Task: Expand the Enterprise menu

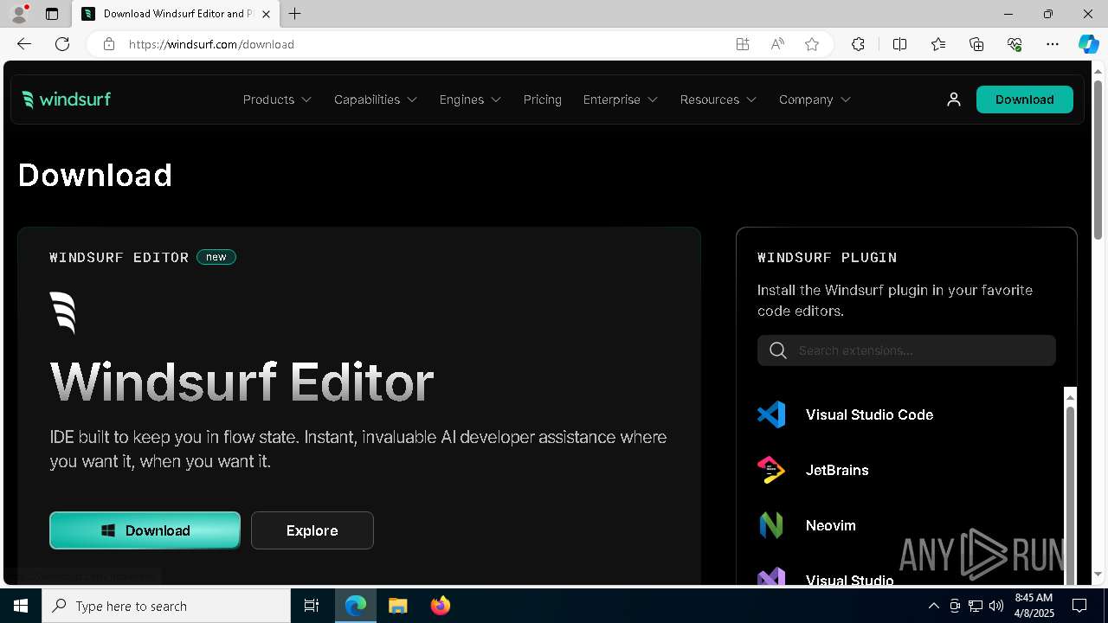Action: [620, 100]
